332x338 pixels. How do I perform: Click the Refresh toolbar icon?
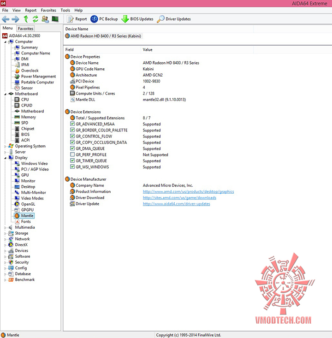[x=36, y=19]
